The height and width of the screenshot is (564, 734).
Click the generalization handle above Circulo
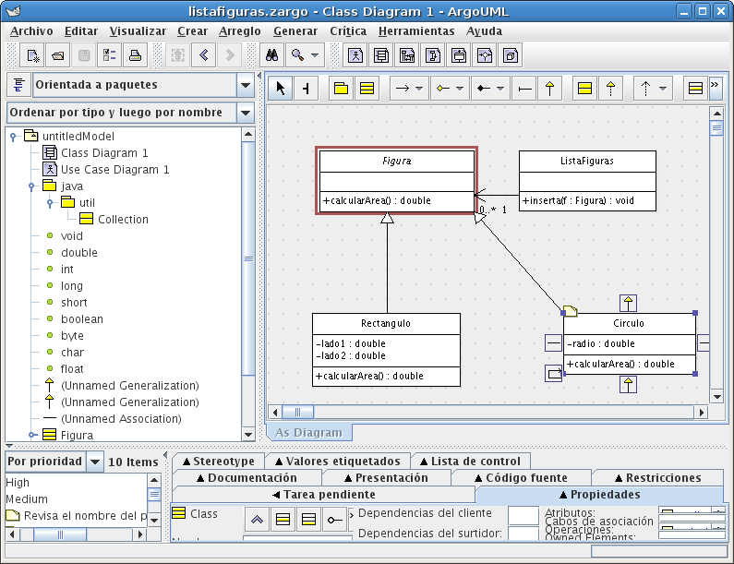[x=628, y=304]
